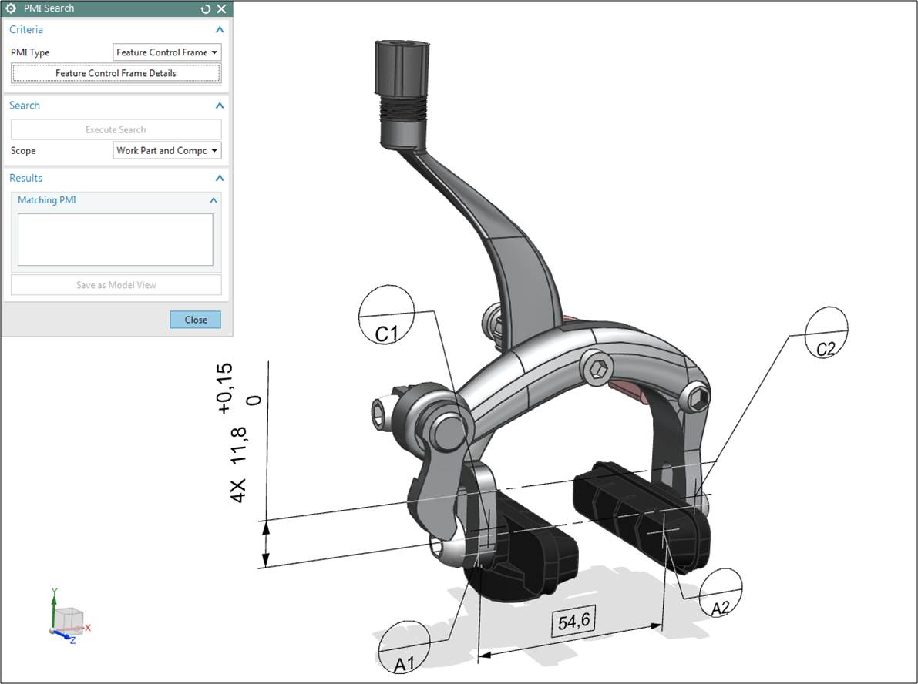Click the PMI Type label
918x684 pixels.
30,52
